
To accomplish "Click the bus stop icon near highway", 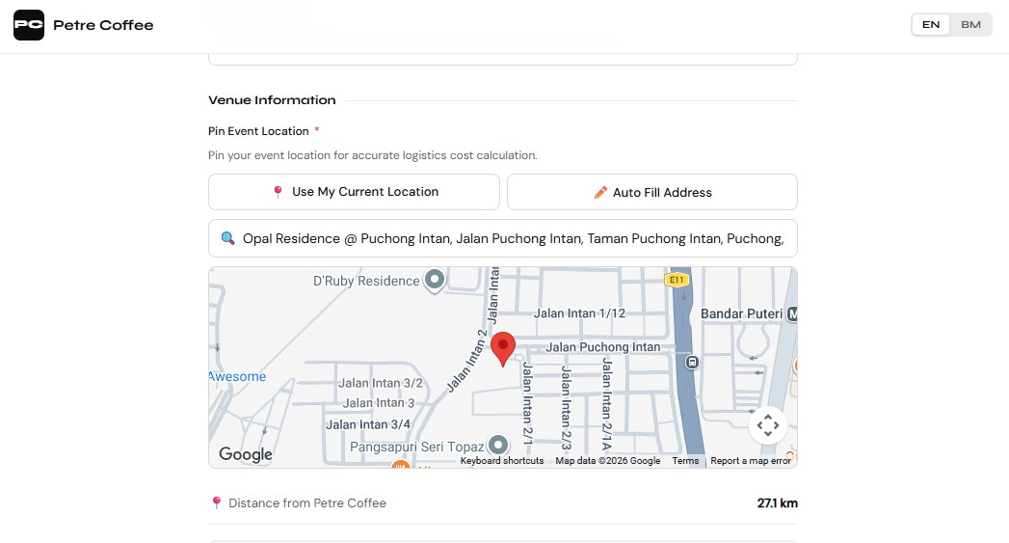I will pyautogui.click(x=692, y=362).
